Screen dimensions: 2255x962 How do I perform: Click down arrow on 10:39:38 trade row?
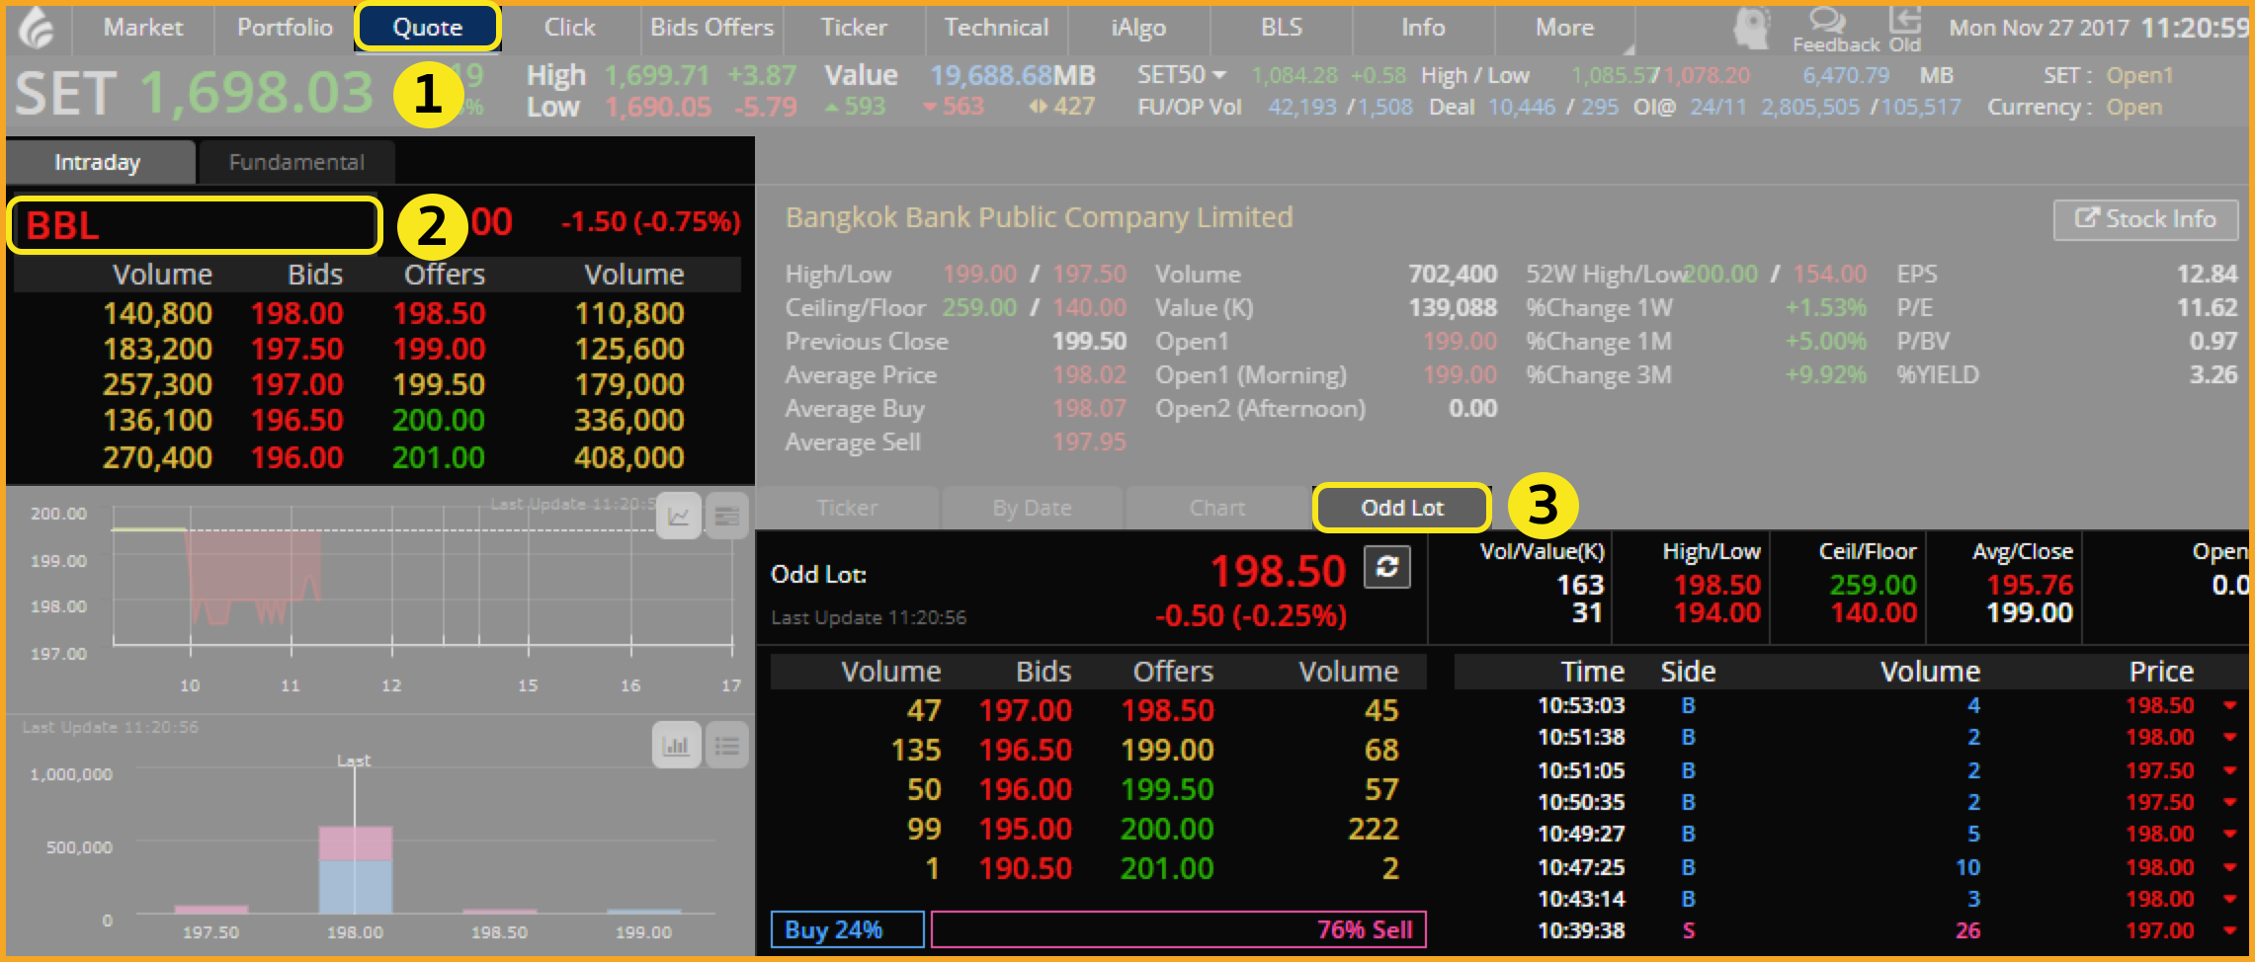[2230, 930]
